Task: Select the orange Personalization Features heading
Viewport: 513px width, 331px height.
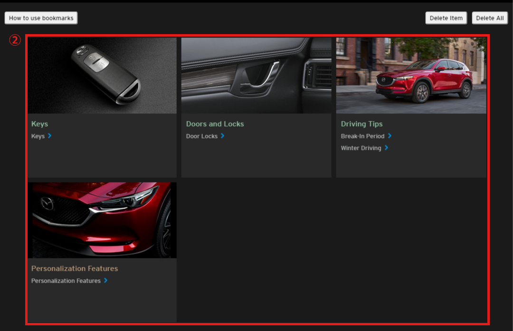Action: click(x=75, y=268)
